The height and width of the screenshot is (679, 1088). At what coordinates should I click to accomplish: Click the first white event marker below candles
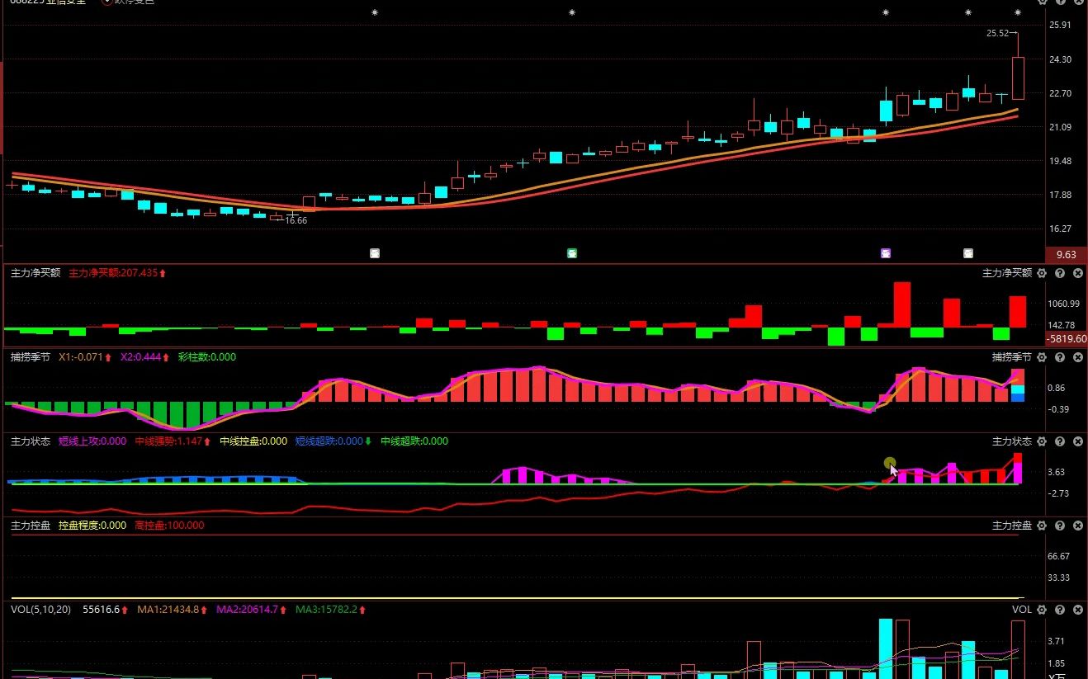(375, 253)
